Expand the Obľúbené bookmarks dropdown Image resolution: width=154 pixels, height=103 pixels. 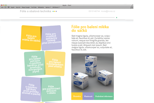point(56,7)
